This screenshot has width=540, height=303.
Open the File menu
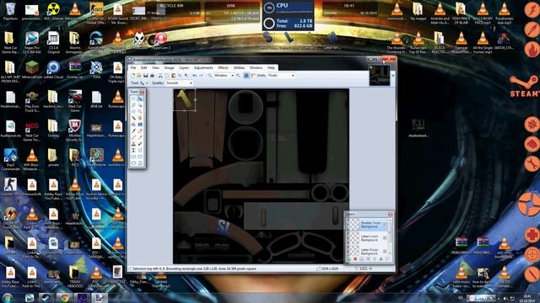[x=133, y=67]
